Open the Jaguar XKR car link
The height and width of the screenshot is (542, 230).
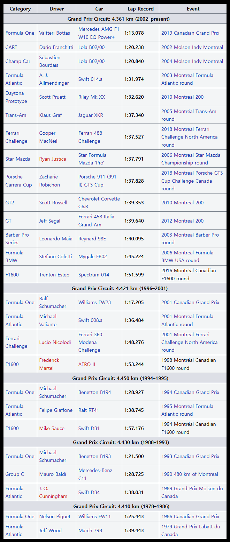91,115
